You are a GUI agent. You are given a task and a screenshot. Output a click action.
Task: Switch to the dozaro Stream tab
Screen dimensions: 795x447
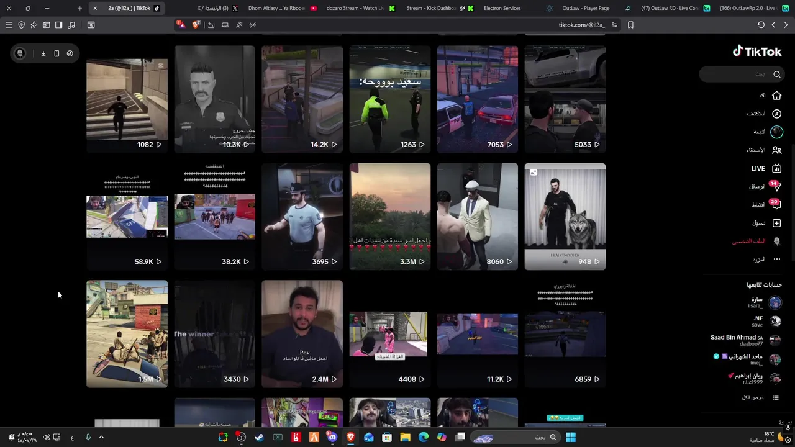point(360,8)
